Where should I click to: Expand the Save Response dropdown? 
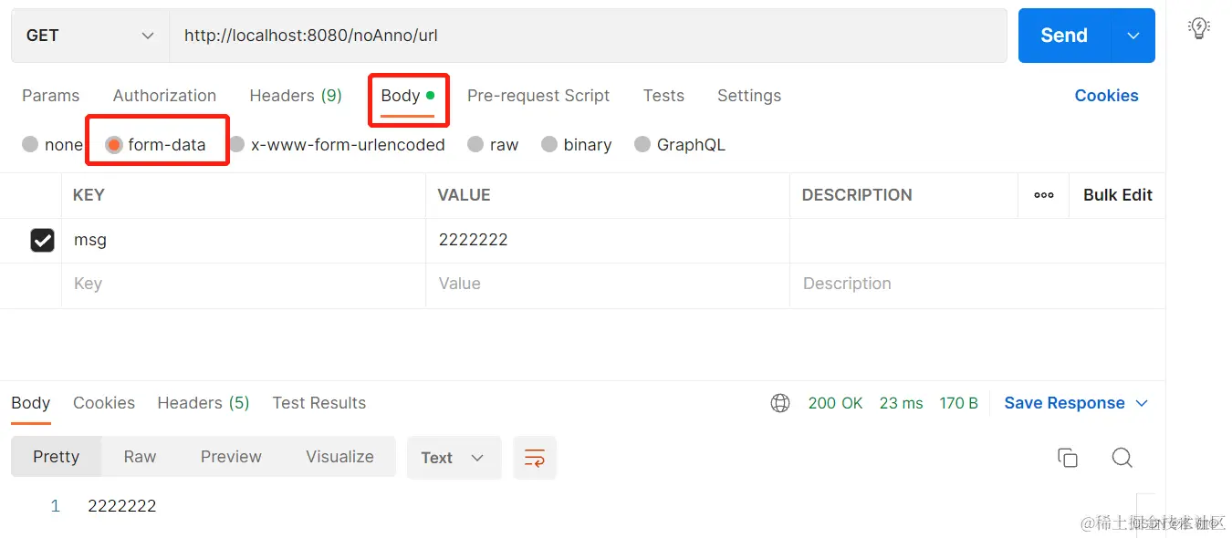(x=1142, y=403)
